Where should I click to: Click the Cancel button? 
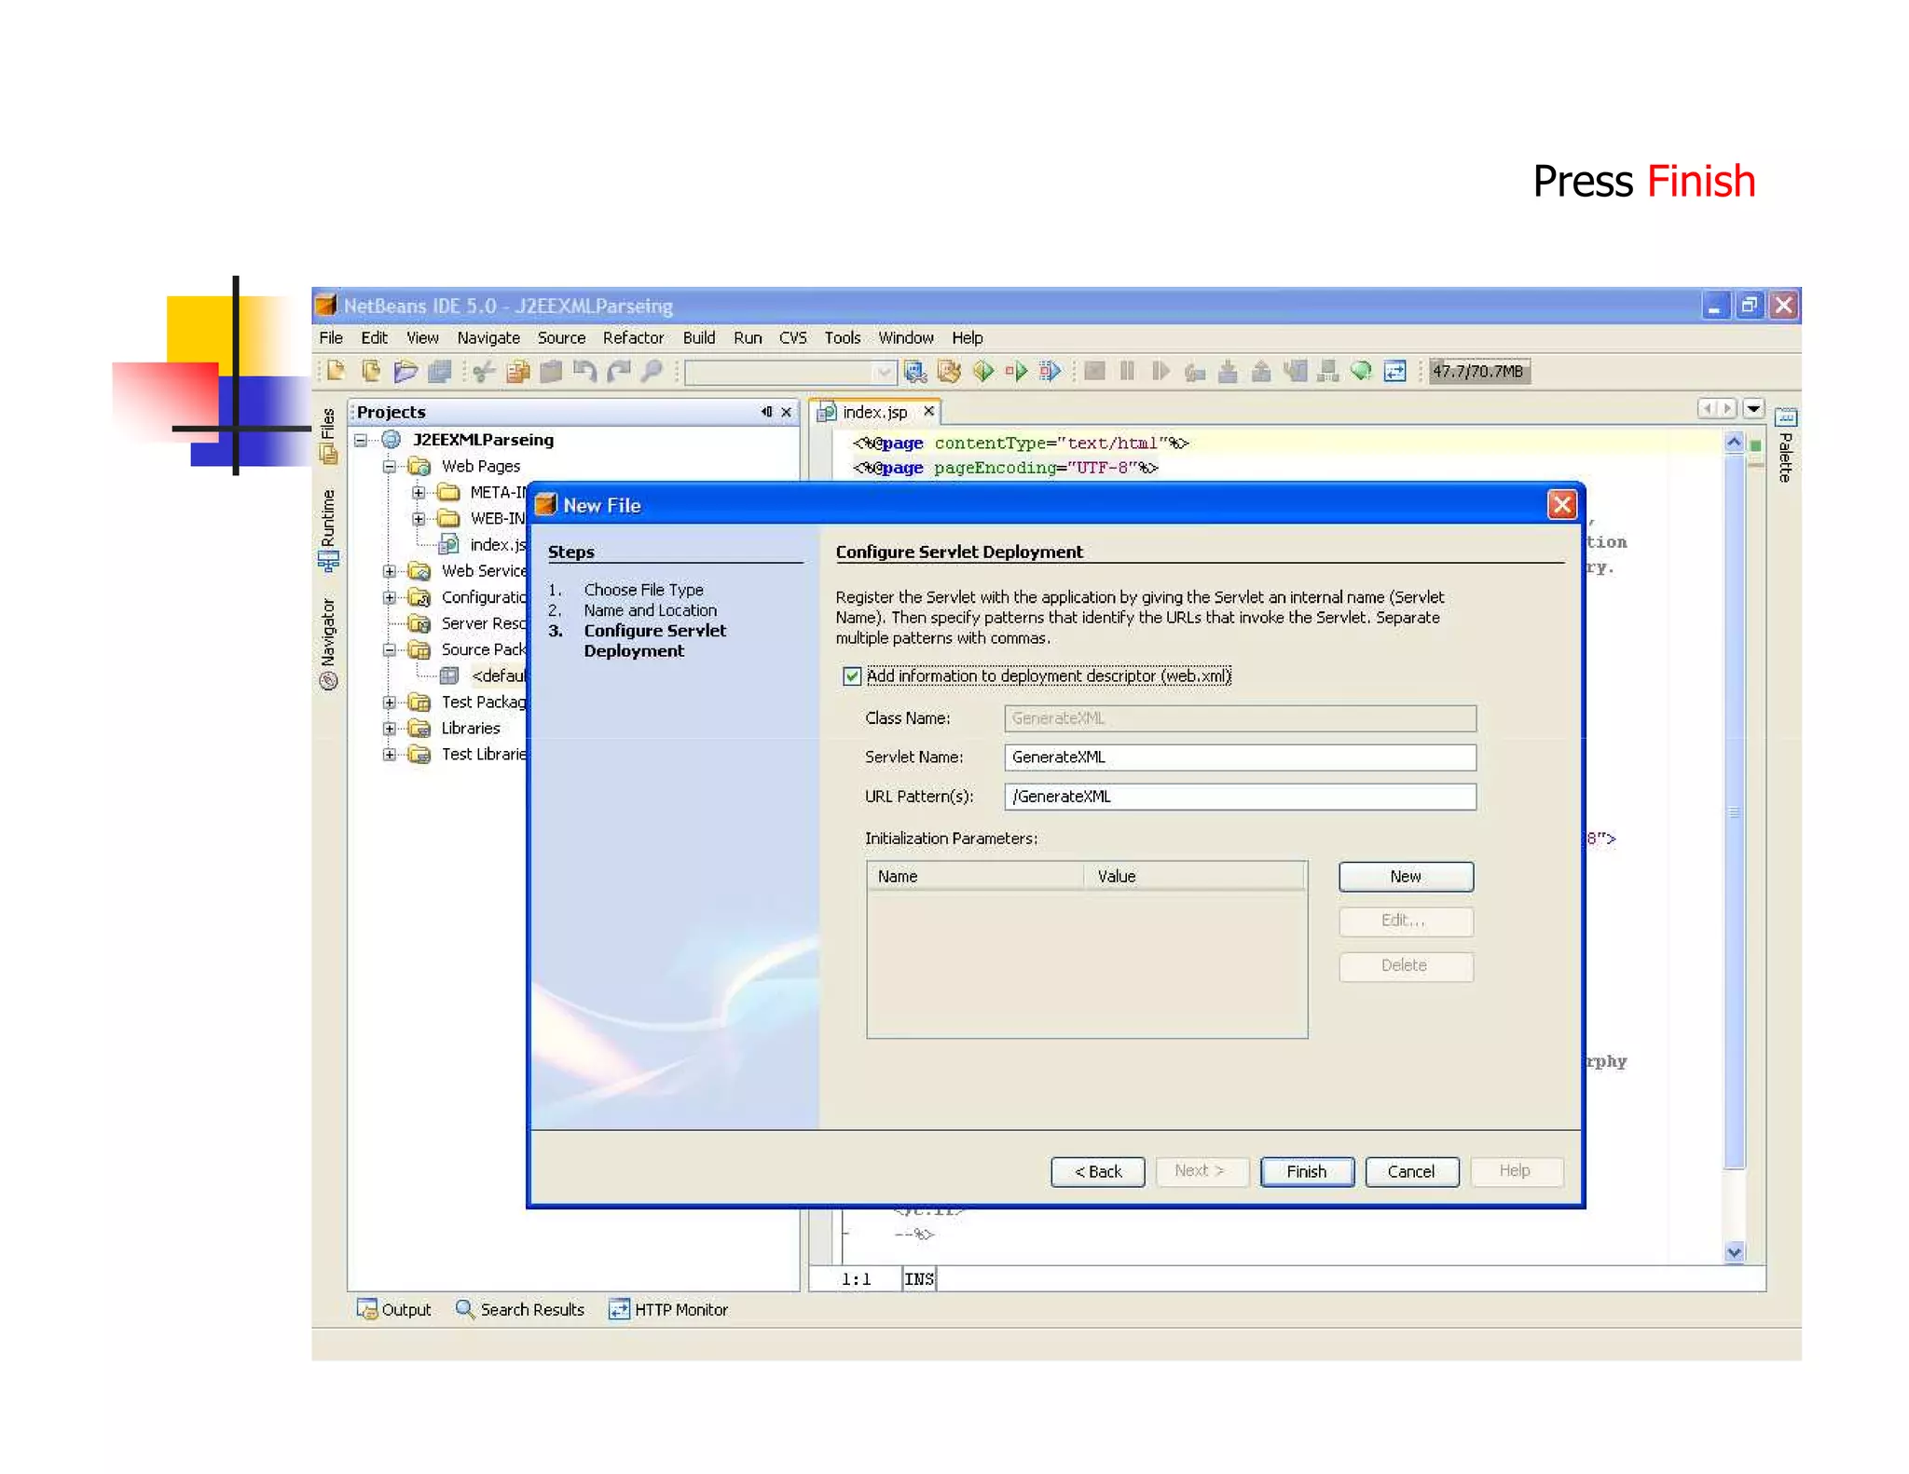(x=1411, y=1171)
